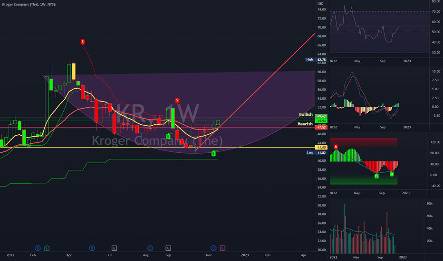
Task: Click the white earnings E marker above Sep
Action: (168, 248)
